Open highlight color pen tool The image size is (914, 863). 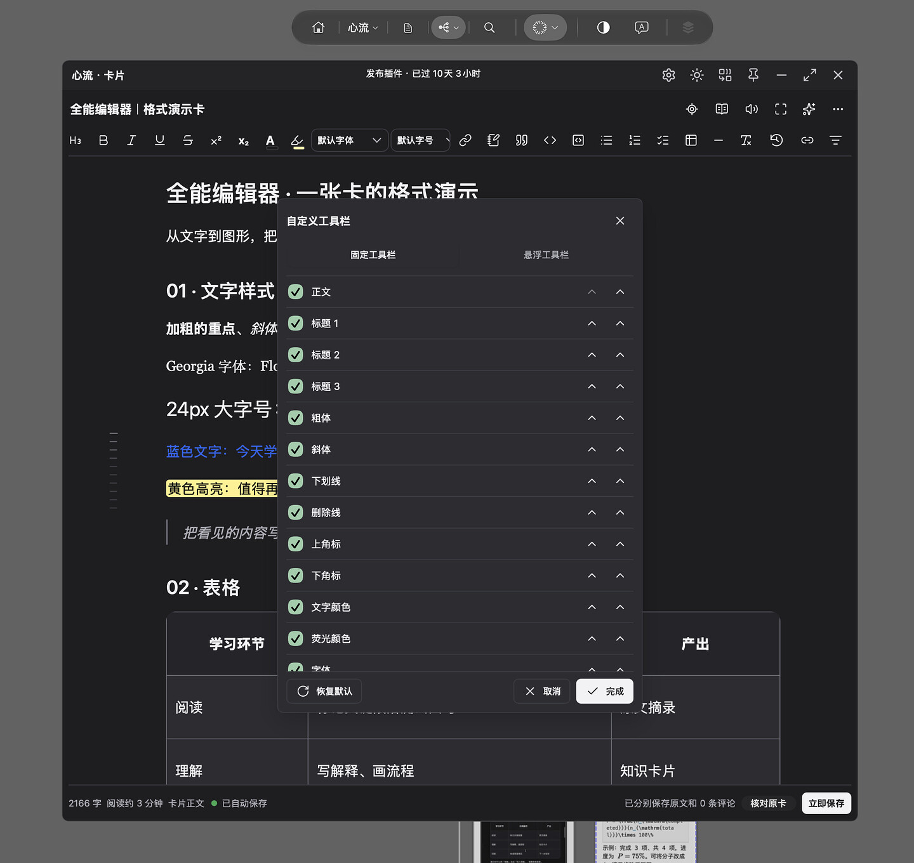(298, 140)
